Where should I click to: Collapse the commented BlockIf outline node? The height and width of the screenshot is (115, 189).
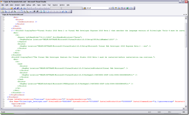pos(4,31)
